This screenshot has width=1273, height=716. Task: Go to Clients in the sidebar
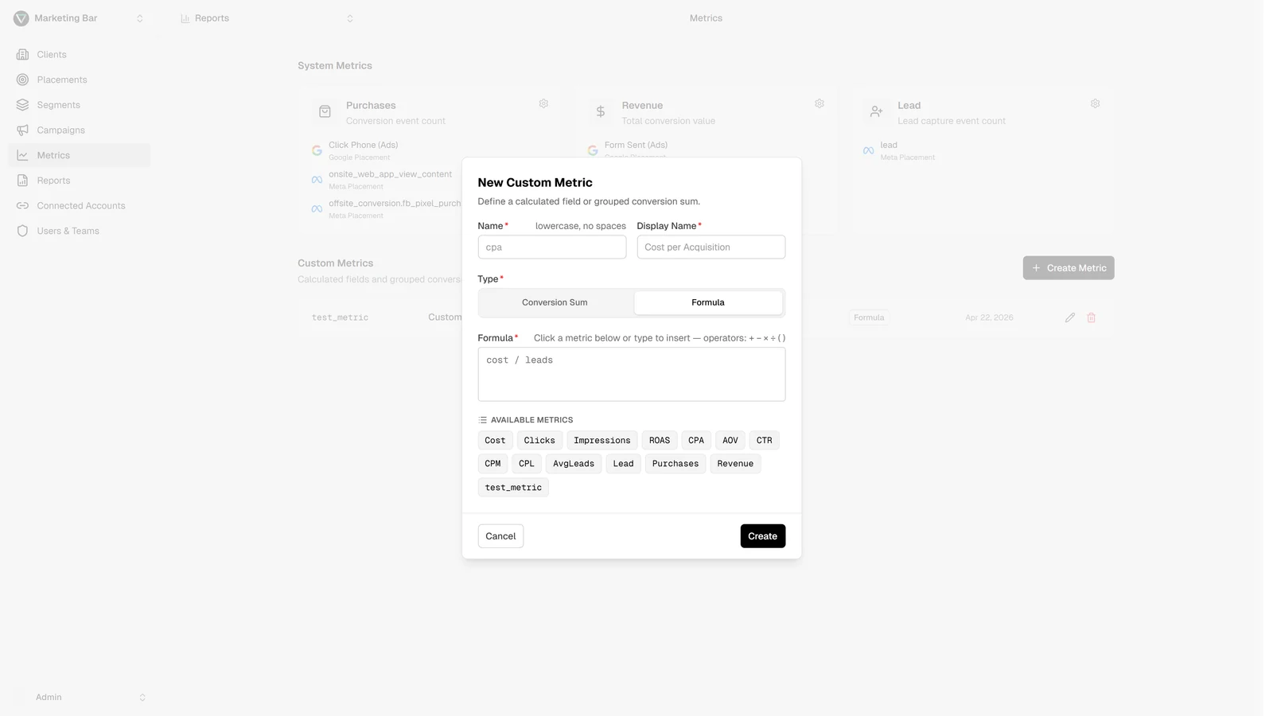tap(52, 55)
